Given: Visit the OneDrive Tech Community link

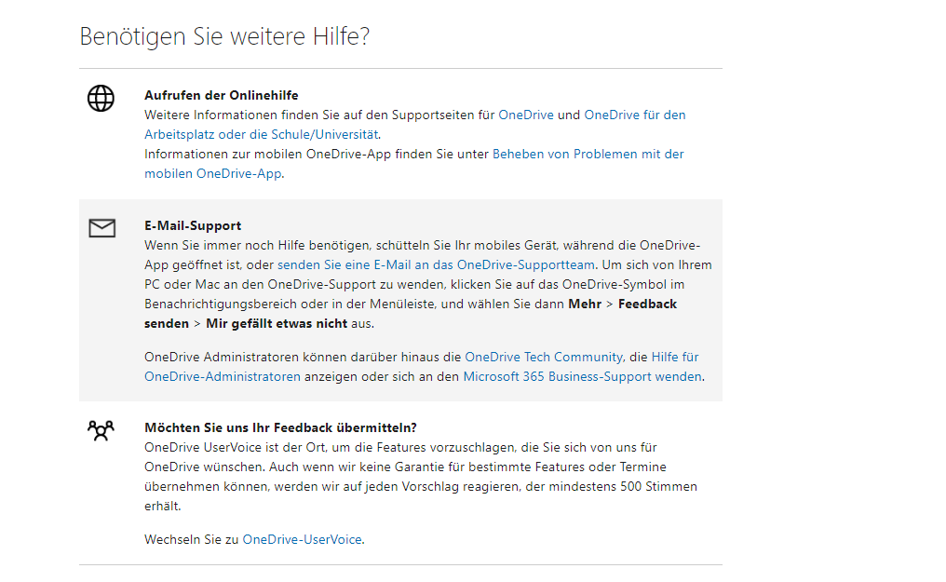Looking at the screenshot, I should [x=544, y=357].
